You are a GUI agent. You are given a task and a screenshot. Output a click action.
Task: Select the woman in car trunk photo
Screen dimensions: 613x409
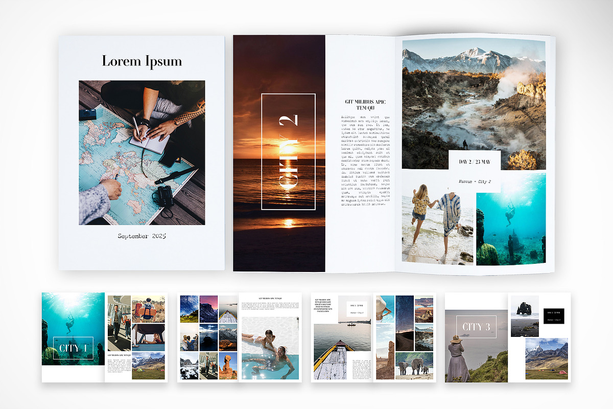(x=148, y=337)
